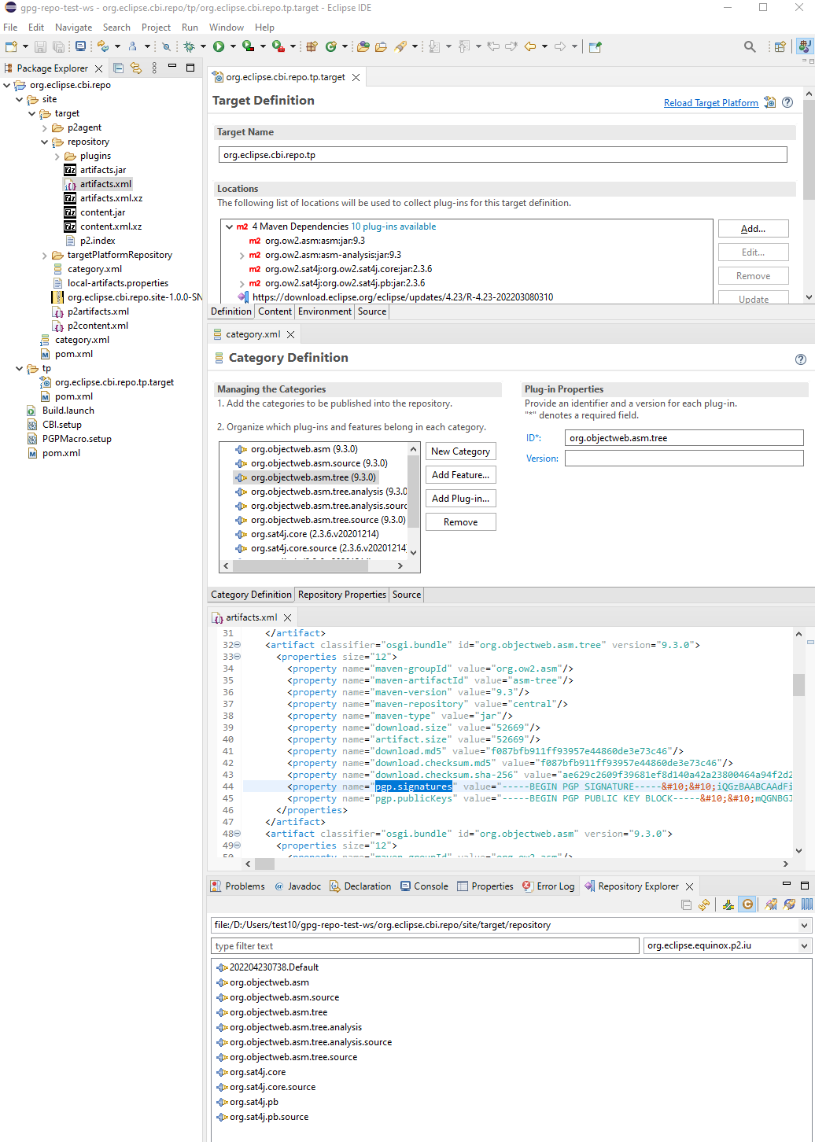Close the Repository Explorer view tab
The width and height of the screenshot is (815, 1142).
[x=690, y=886]
